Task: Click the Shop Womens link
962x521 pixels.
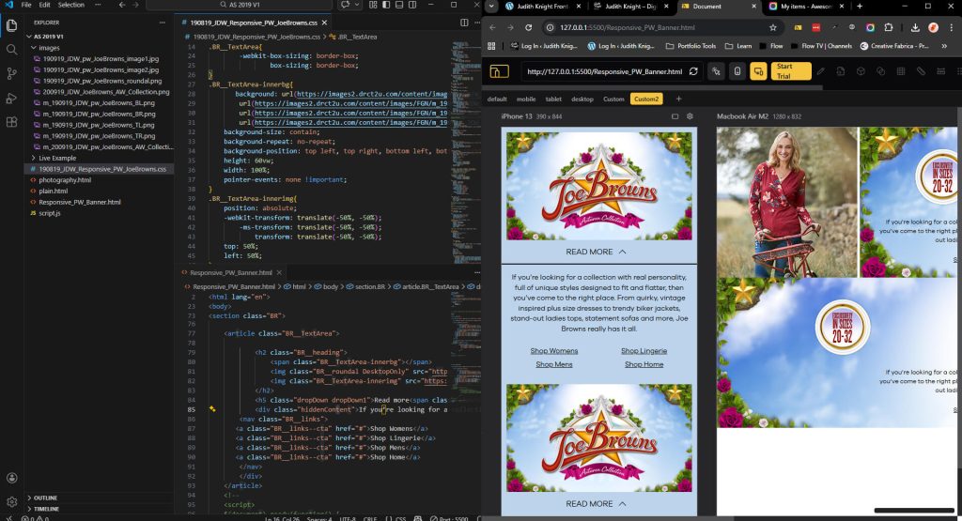Action: (554, 351)
